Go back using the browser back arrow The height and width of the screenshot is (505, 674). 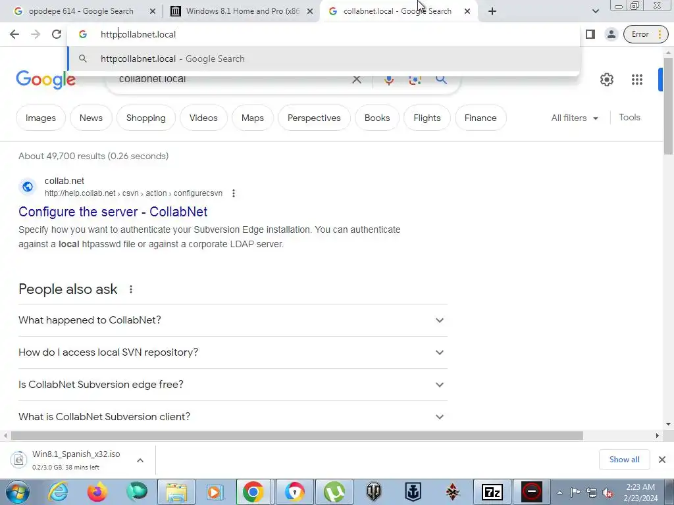[x=14, y=34]
